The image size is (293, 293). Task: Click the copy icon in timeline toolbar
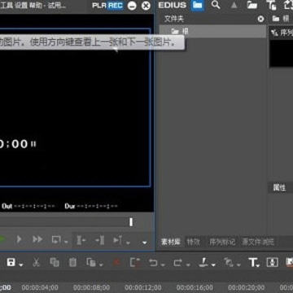(x=55, y=262)
